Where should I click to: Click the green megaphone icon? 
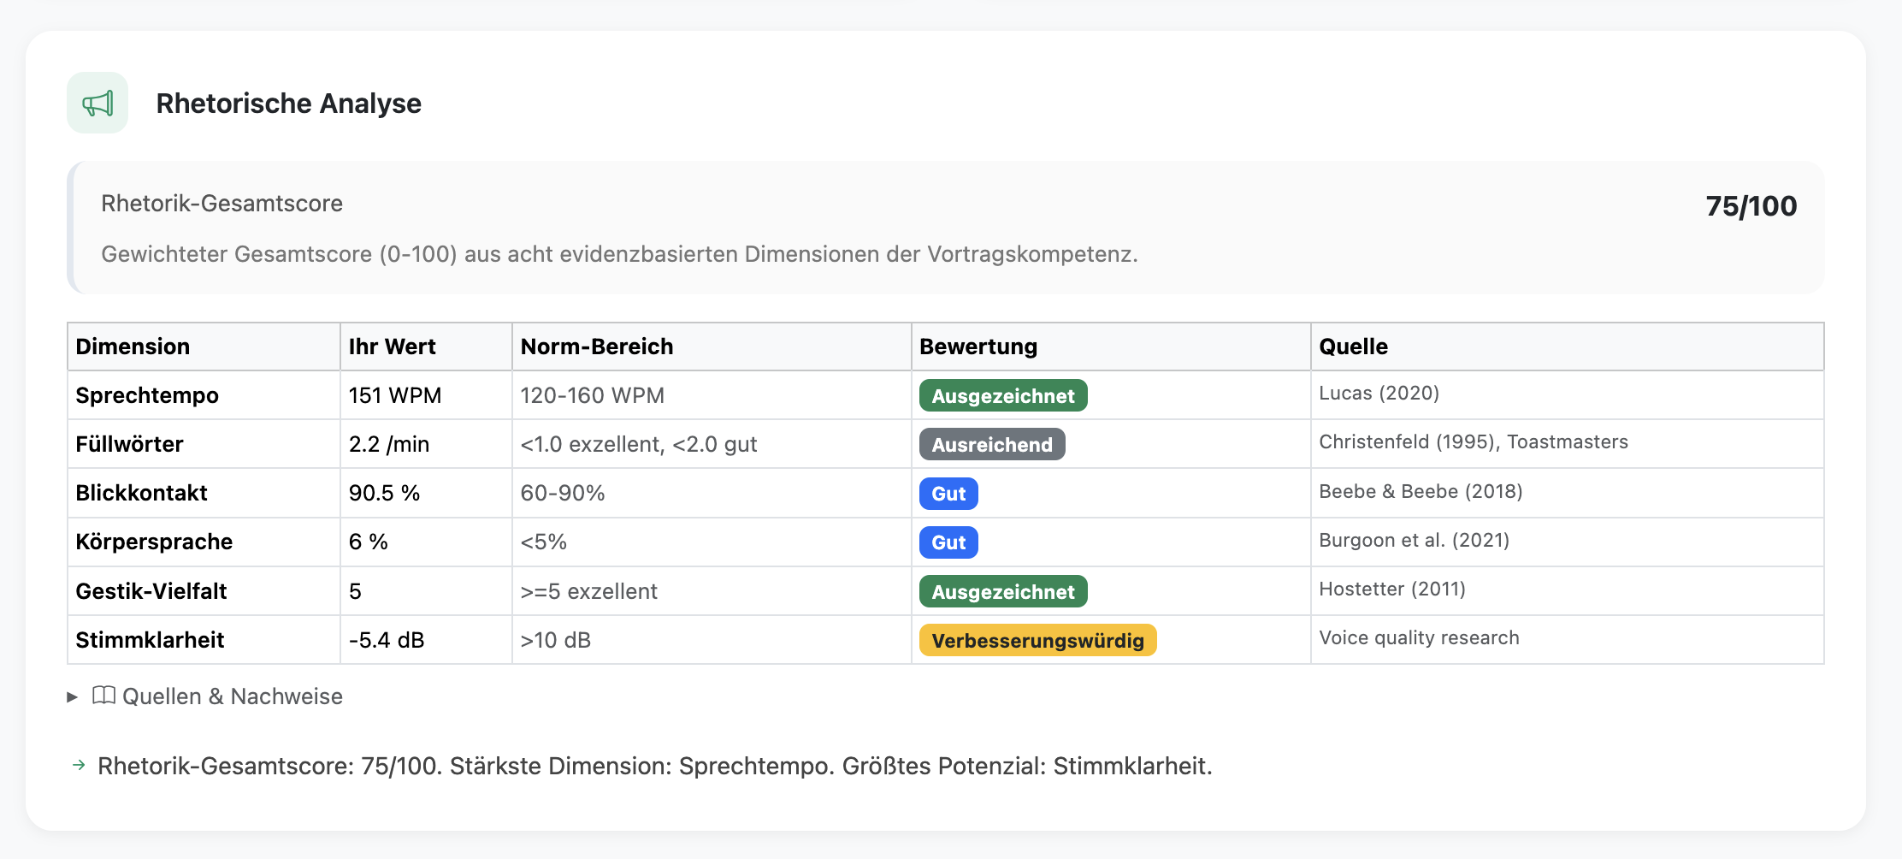pos(97,104)
